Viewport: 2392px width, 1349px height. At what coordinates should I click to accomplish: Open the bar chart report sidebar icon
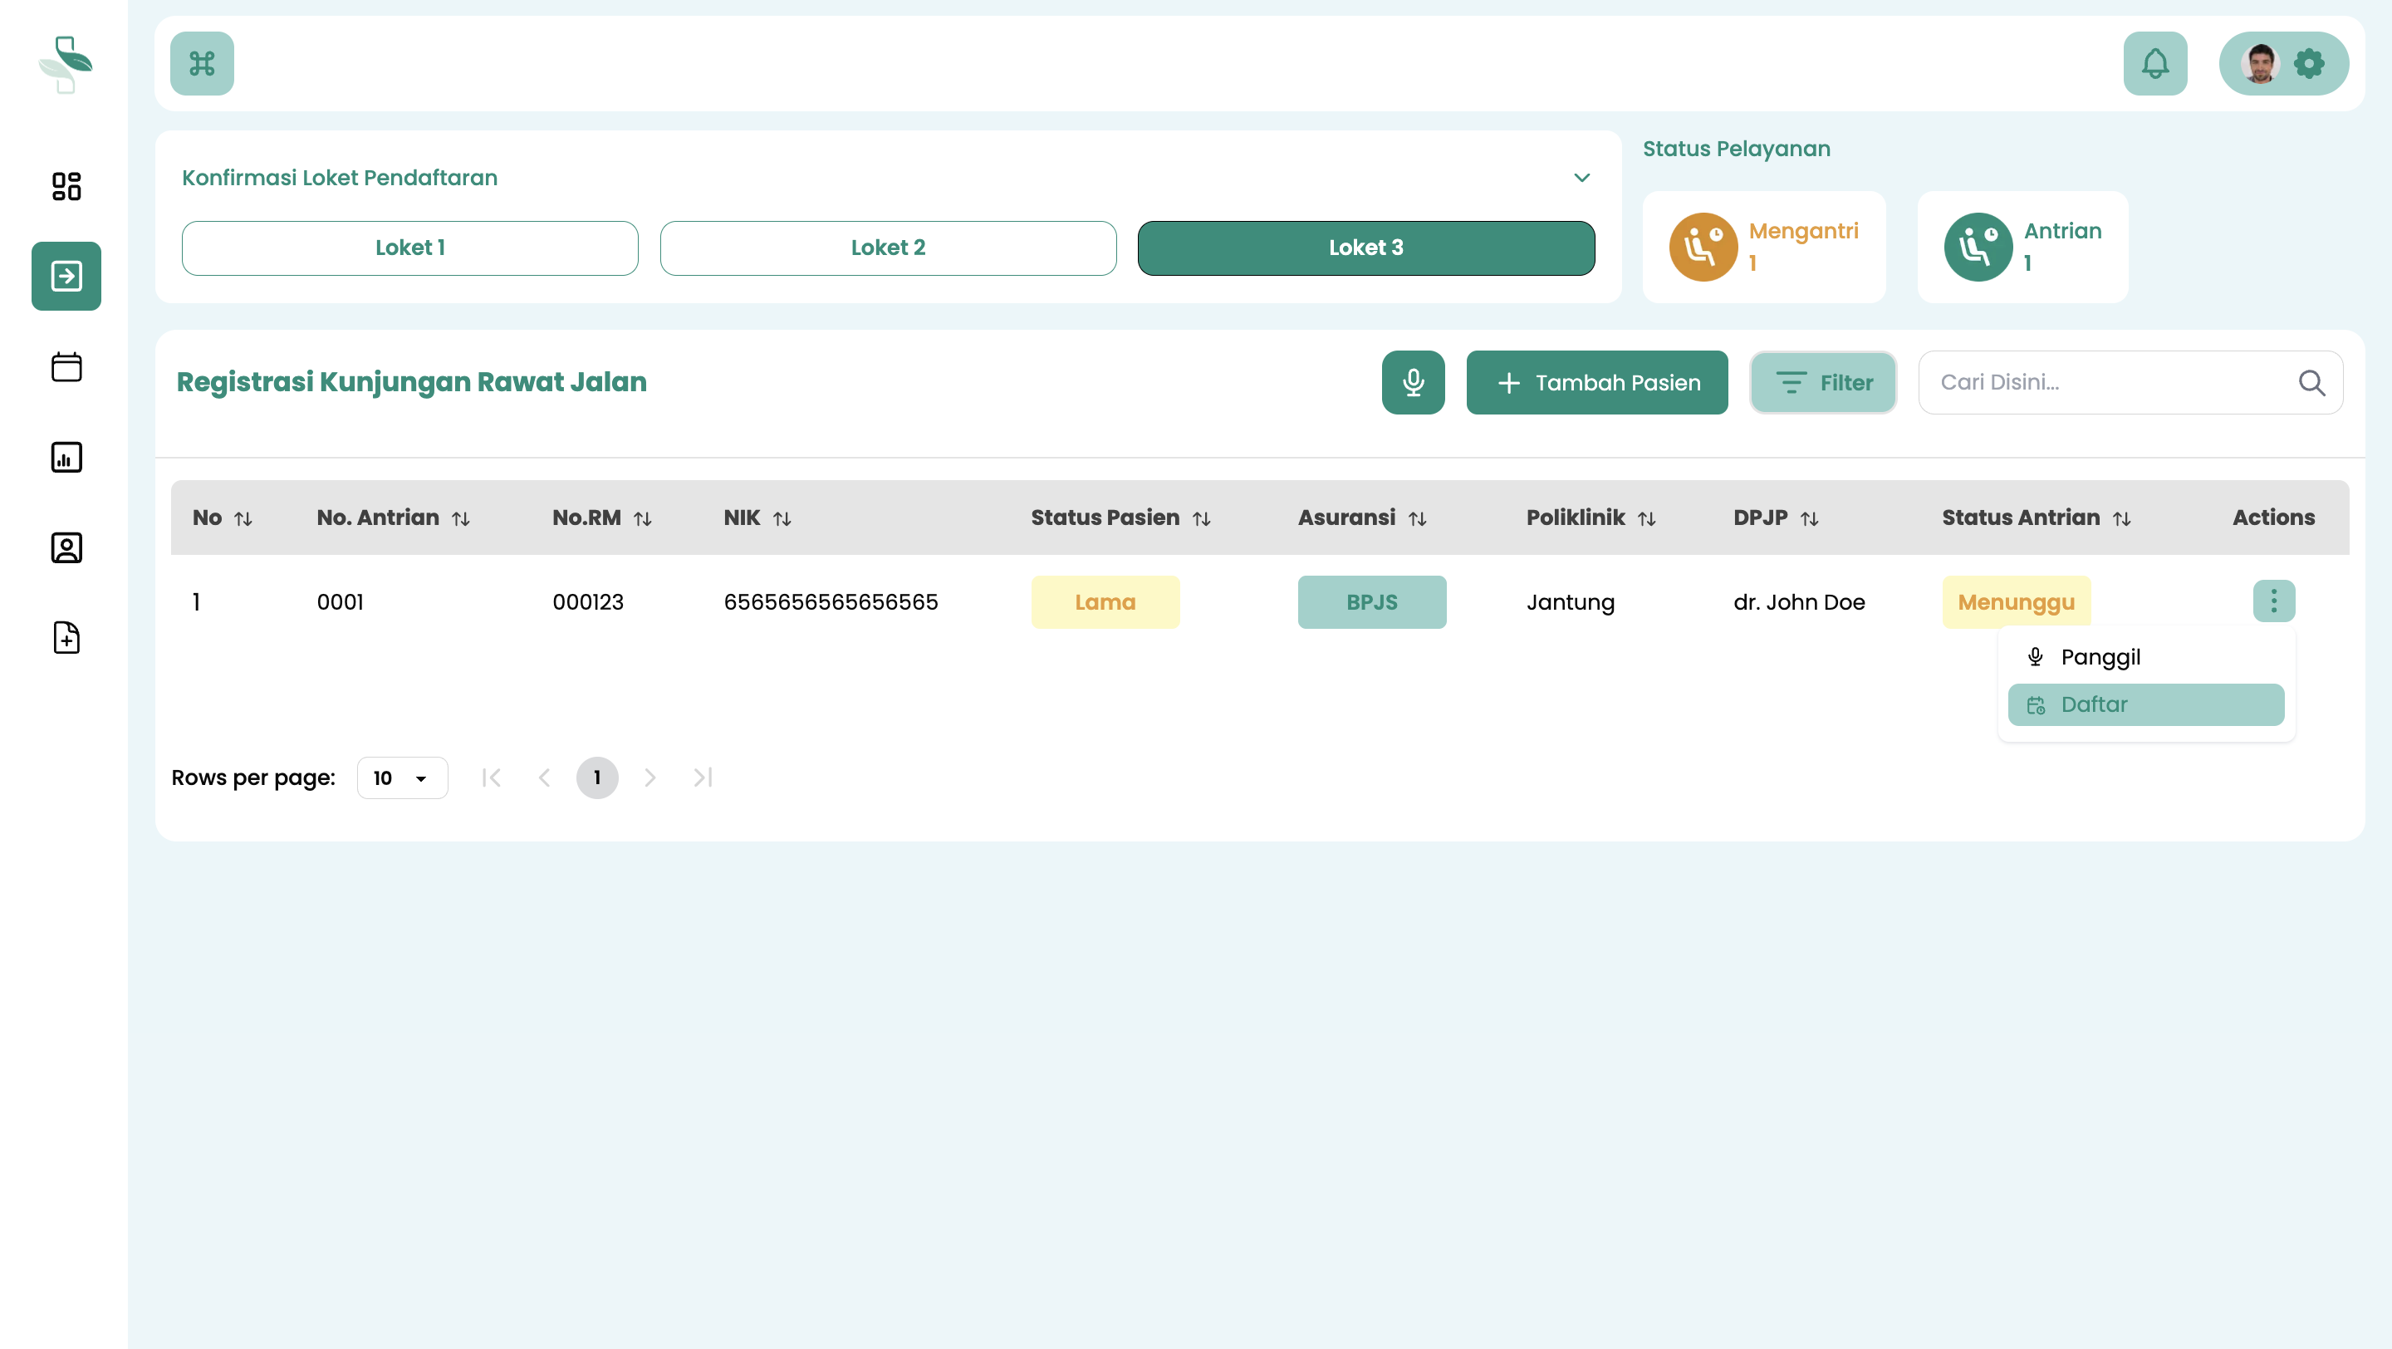tap(66, 457)
